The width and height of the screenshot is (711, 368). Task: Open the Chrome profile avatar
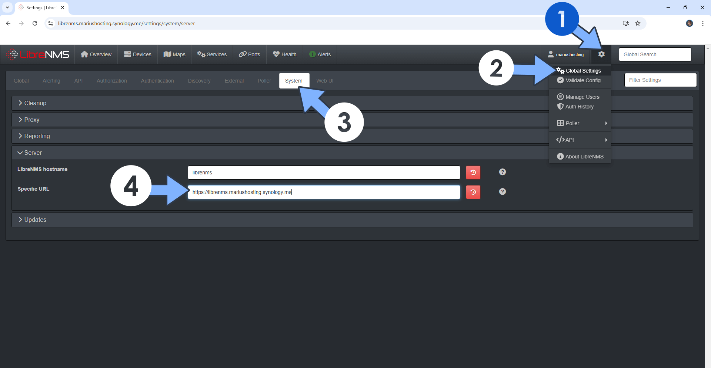pyautogui.click(x=689, y=23)
